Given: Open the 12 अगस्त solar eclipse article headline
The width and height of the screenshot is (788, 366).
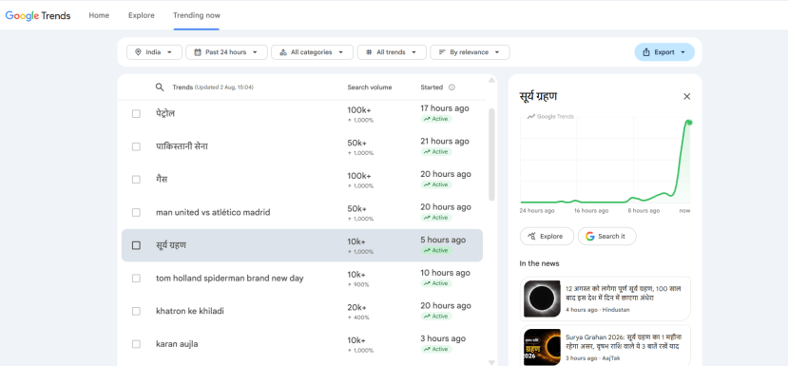Looking at the screenshot, I should point(623,293).
